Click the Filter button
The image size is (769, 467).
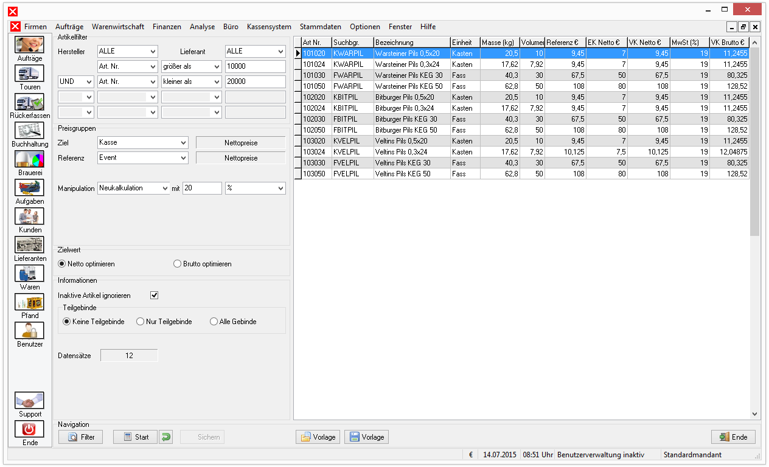click(80, 437)
